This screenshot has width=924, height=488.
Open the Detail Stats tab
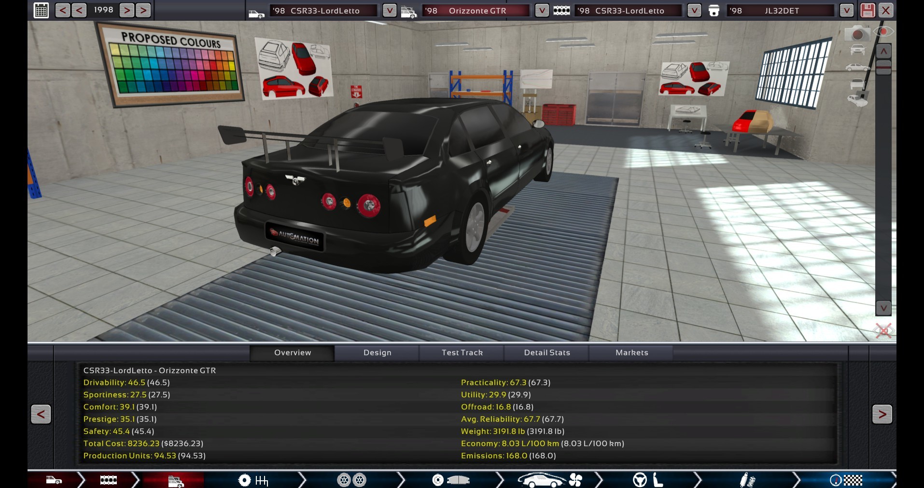click(547, 352)
